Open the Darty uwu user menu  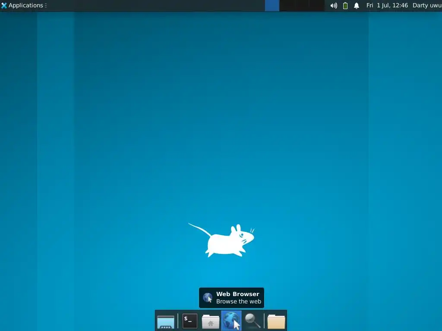427,5
